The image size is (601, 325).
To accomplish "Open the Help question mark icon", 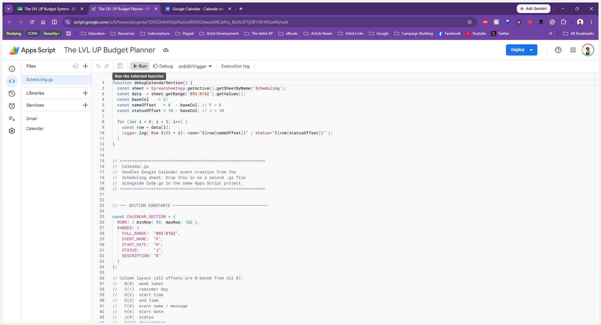I will click(558, 50).
